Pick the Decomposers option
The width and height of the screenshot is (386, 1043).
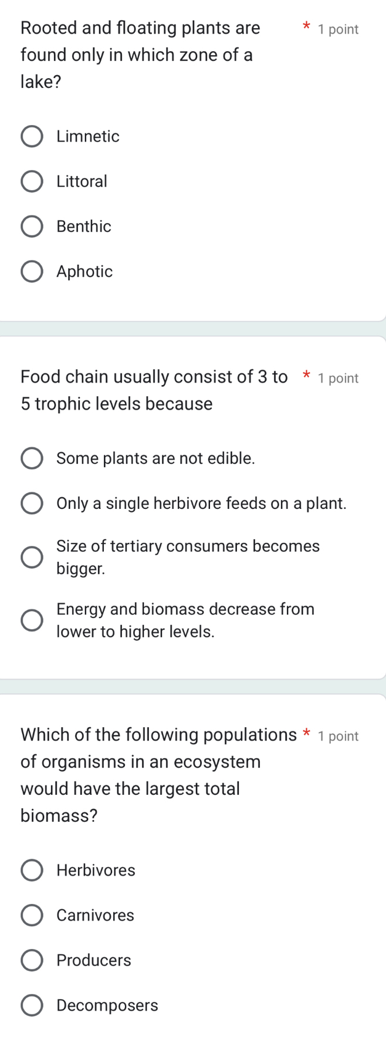32,1005
